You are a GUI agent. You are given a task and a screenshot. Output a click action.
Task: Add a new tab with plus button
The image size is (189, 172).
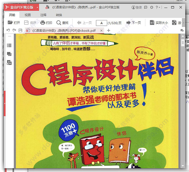point(109,31)
